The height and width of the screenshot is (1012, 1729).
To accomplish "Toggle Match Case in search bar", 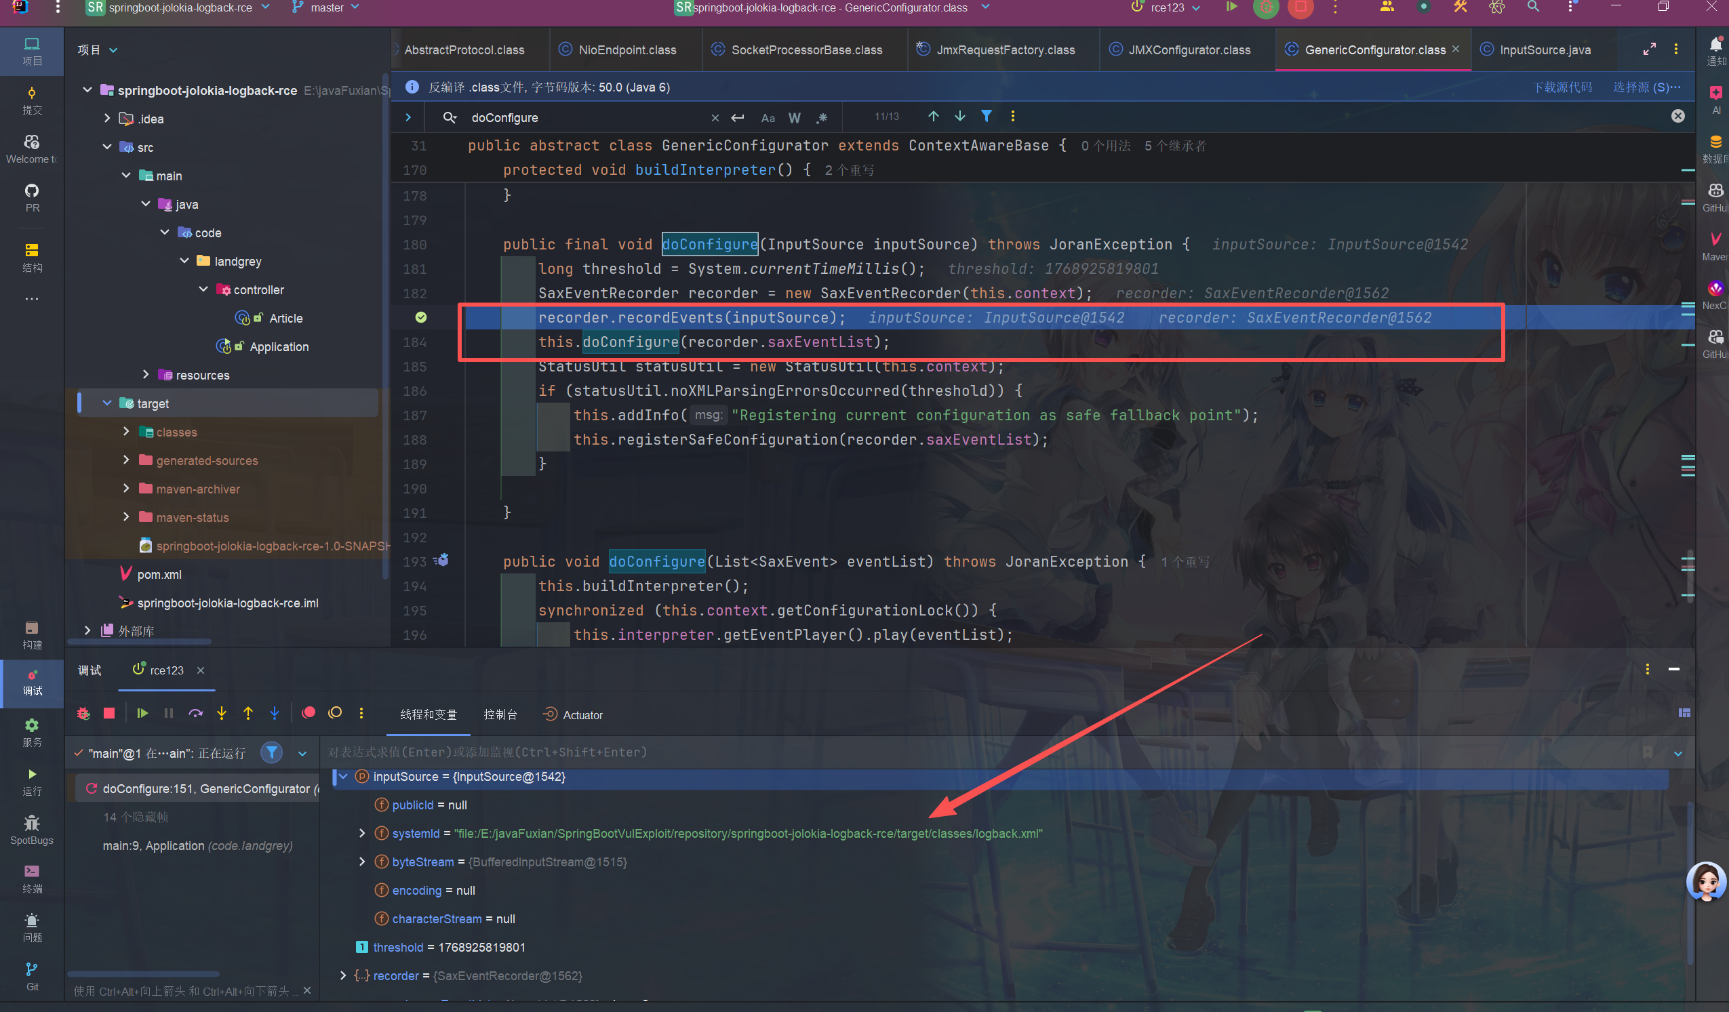I will coord(768,118).
